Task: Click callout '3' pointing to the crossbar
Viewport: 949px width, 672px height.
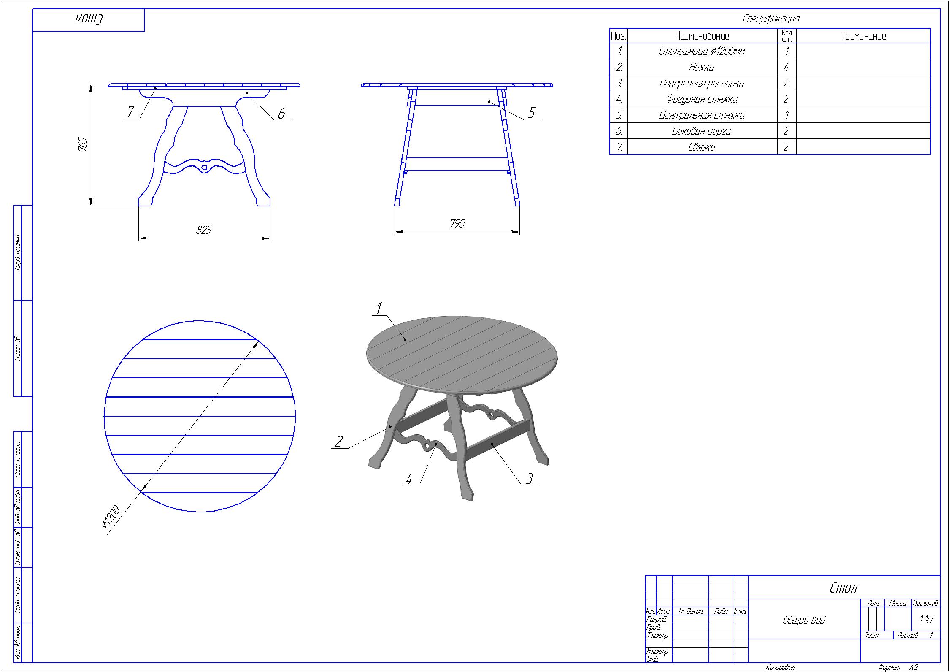Action: click(x=529, y=479)
